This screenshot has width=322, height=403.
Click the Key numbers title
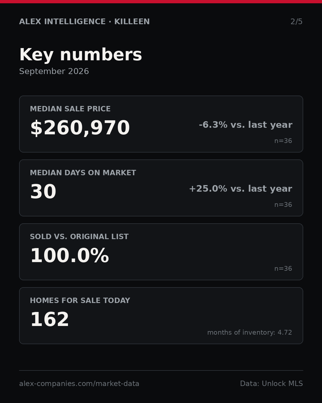[x=80, y=55]
